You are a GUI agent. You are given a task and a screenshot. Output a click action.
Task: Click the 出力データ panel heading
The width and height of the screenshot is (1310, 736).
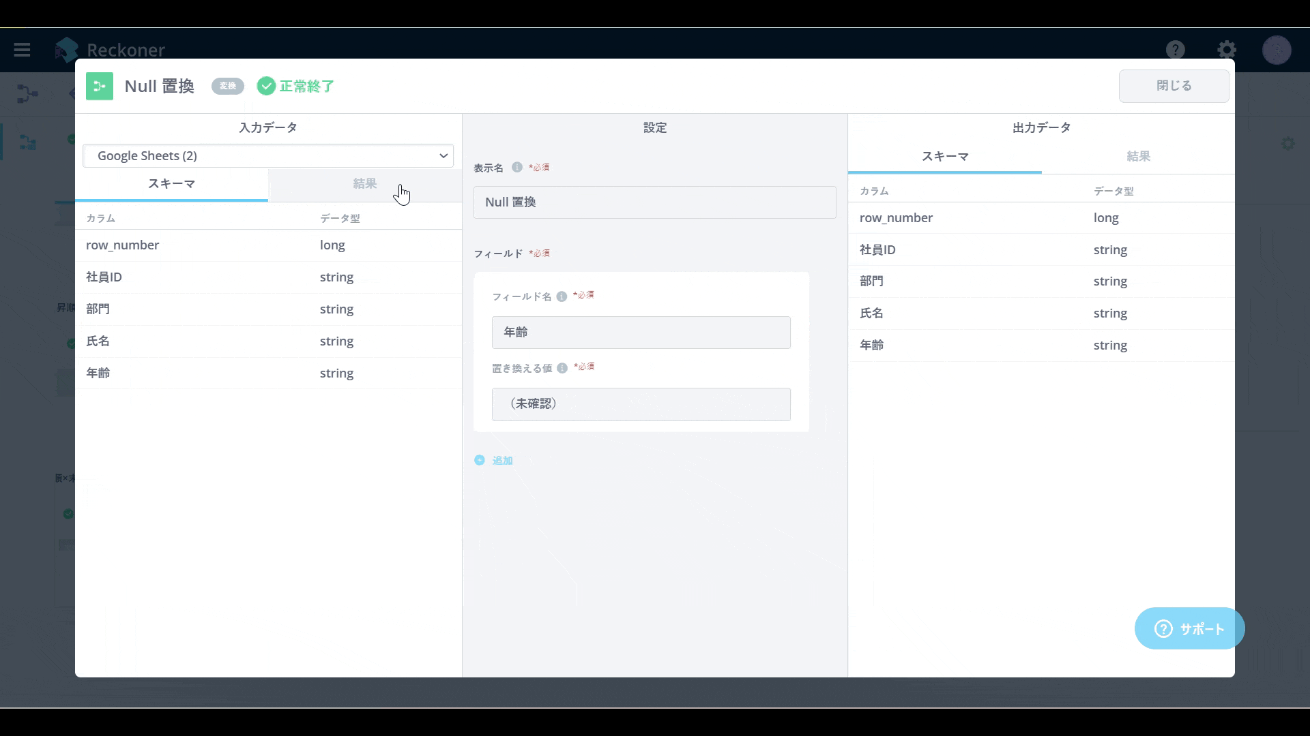[1041, 128]
